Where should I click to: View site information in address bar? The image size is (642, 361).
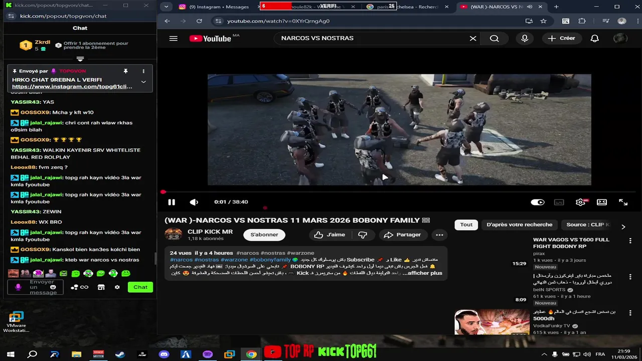217,21
